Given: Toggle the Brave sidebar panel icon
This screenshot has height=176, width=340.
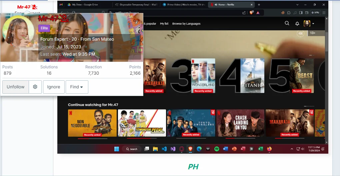Looking at the screenshot, I should pyautogui.click(x=301, y=13).
